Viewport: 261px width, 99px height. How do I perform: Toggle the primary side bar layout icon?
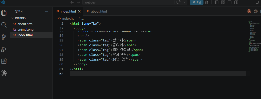click(x=217, y=2)
